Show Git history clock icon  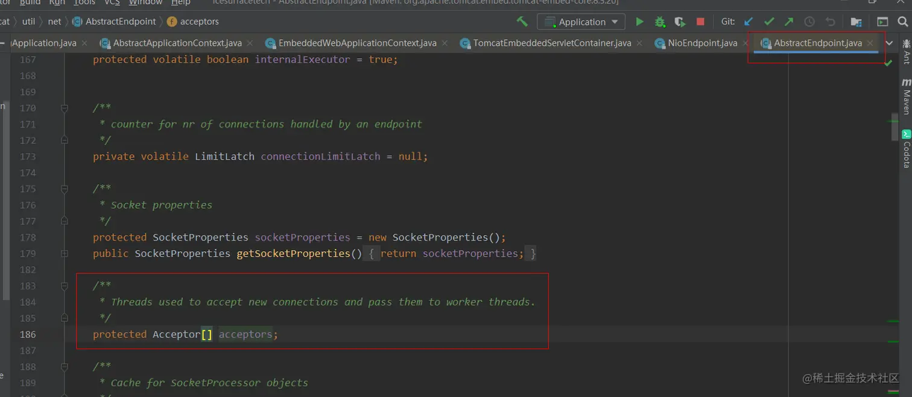click(x=809, y=22)
